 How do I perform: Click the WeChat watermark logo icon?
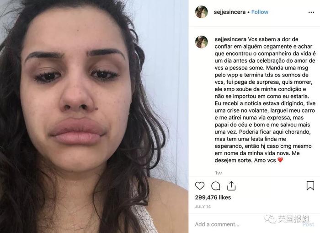pos(271,219)
